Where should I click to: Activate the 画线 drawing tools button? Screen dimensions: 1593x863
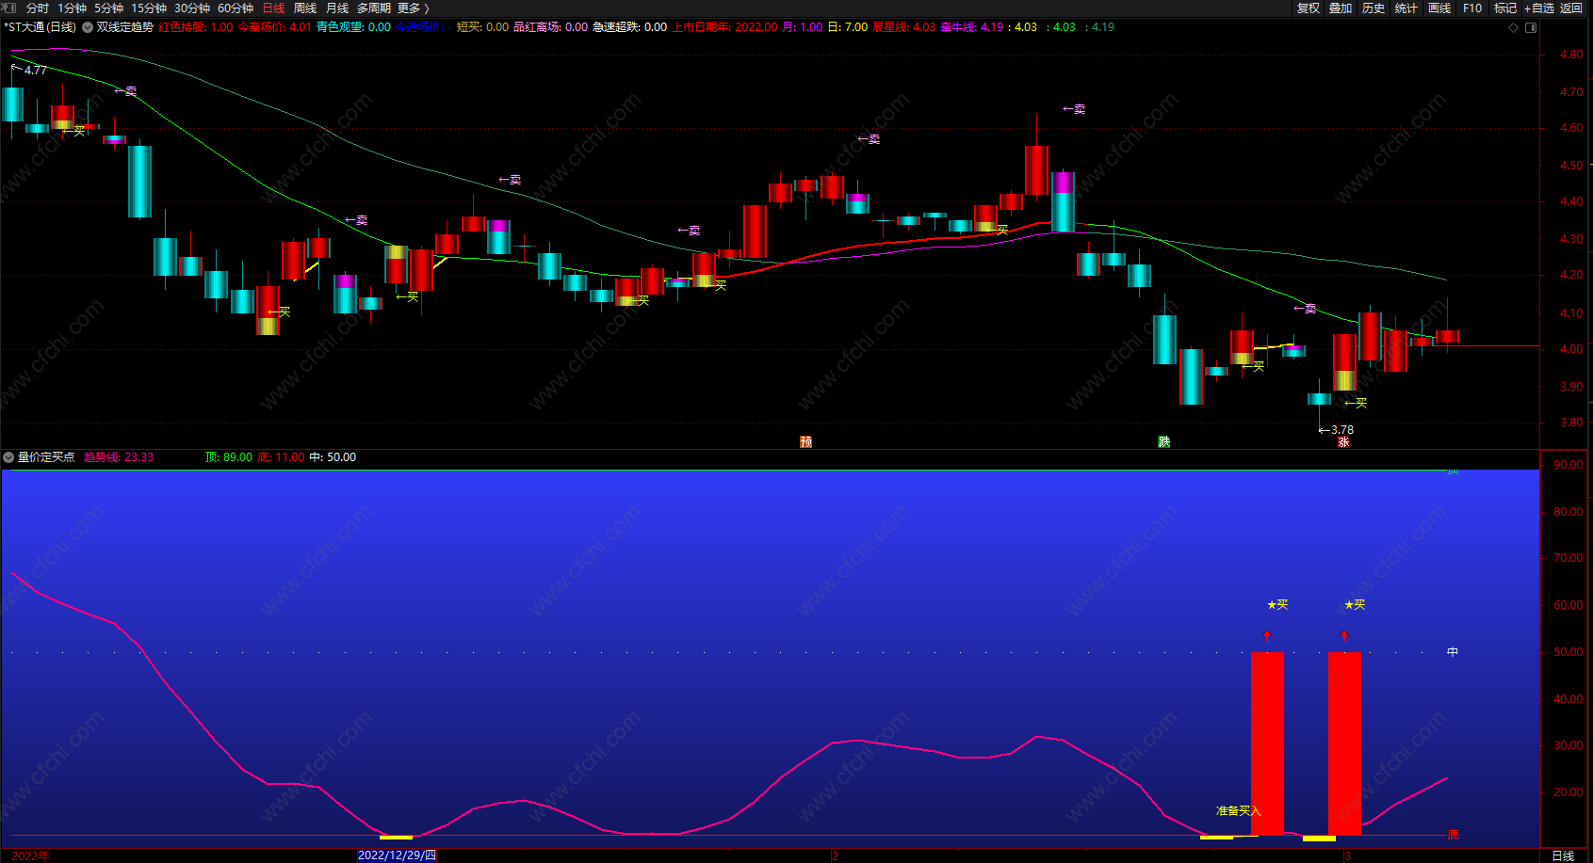1439,8
